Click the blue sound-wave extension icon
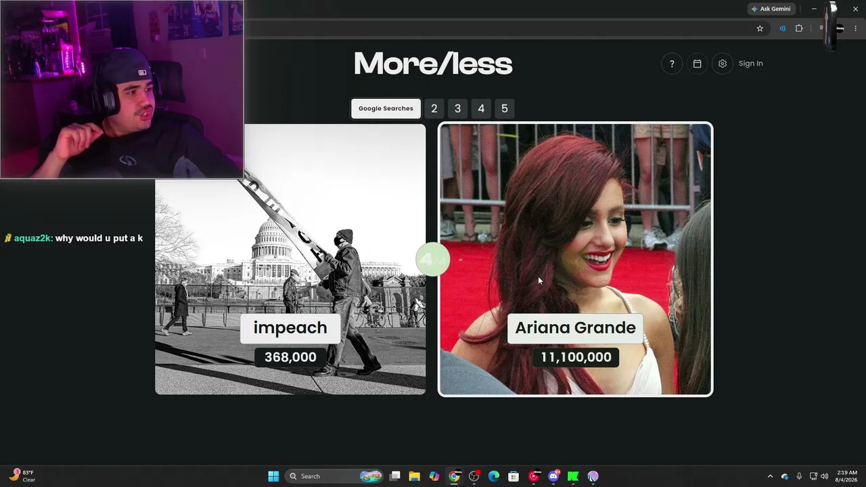Image resolution: width=866 pixels, height=487 pixels. (782, 28)
